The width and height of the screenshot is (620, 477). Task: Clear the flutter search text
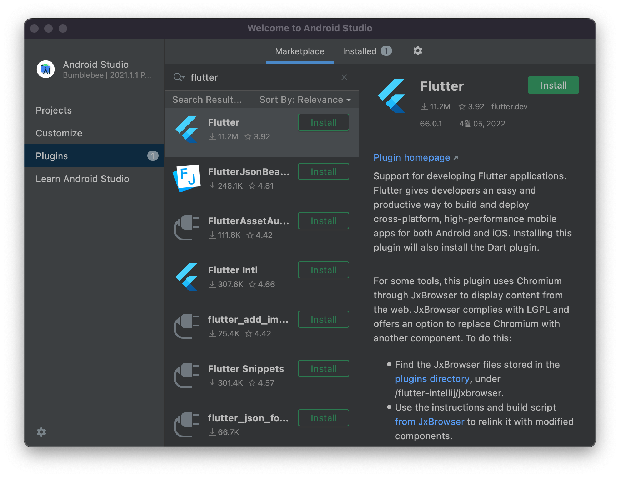344,77
